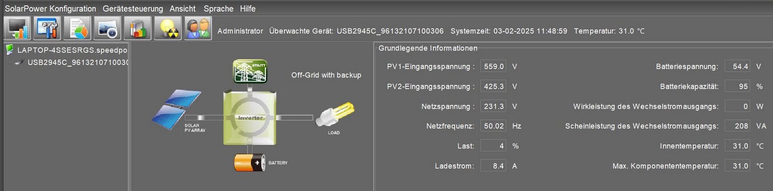
Task: Open the Ansicht menu
Action: (x=182, y=8)
